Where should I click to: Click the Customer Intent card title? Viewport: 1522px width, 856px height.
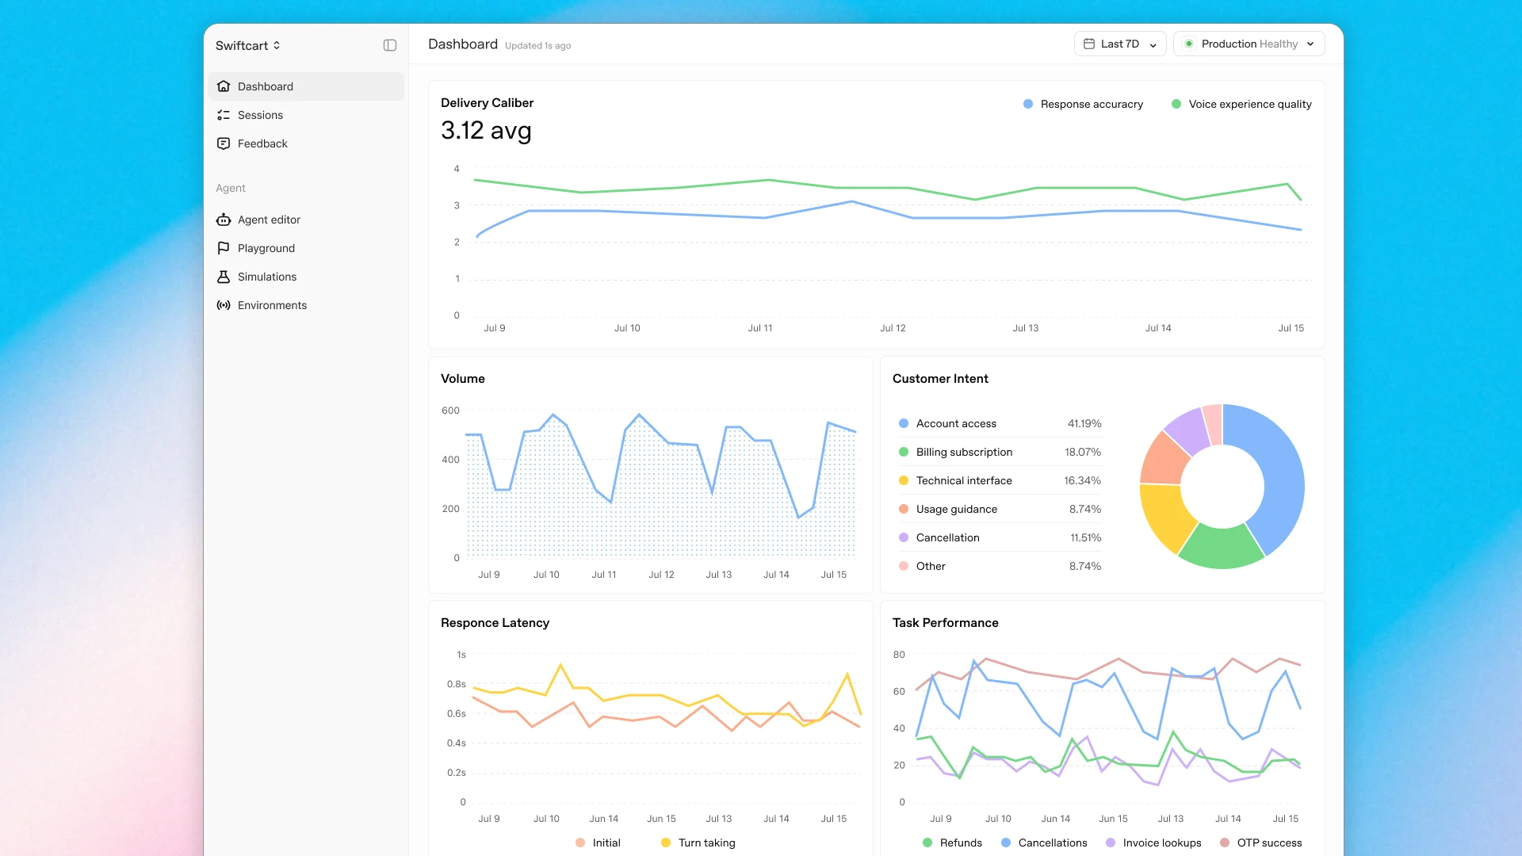pos(940,379)
